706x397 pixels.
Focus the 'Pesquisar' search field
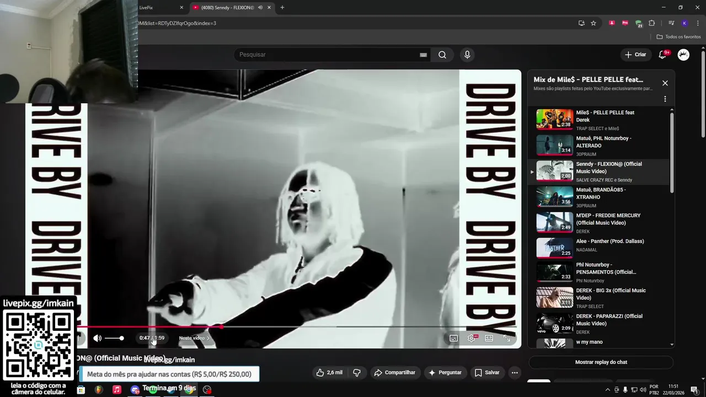pos(331,55)
